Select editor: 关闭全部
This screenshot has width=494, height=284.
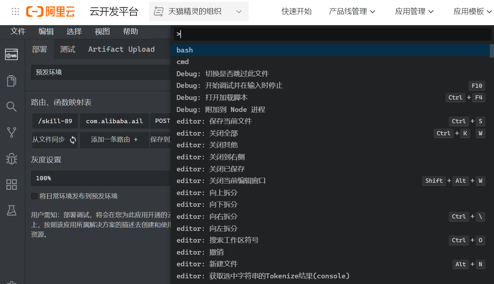(x=330, y=134)
